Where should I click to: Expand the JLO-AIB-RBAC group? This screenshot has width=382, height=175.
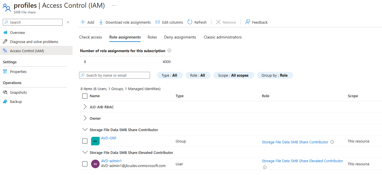click(85, 107)
